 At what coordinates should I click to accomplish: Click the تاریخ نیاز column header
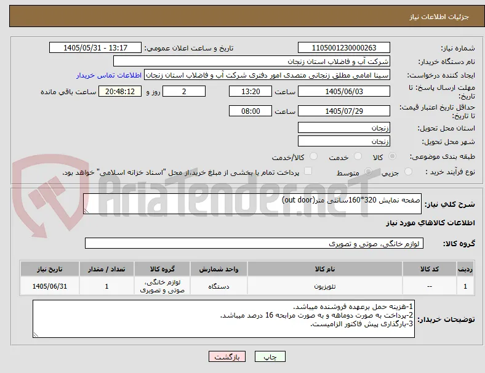(x=50, y=269)
